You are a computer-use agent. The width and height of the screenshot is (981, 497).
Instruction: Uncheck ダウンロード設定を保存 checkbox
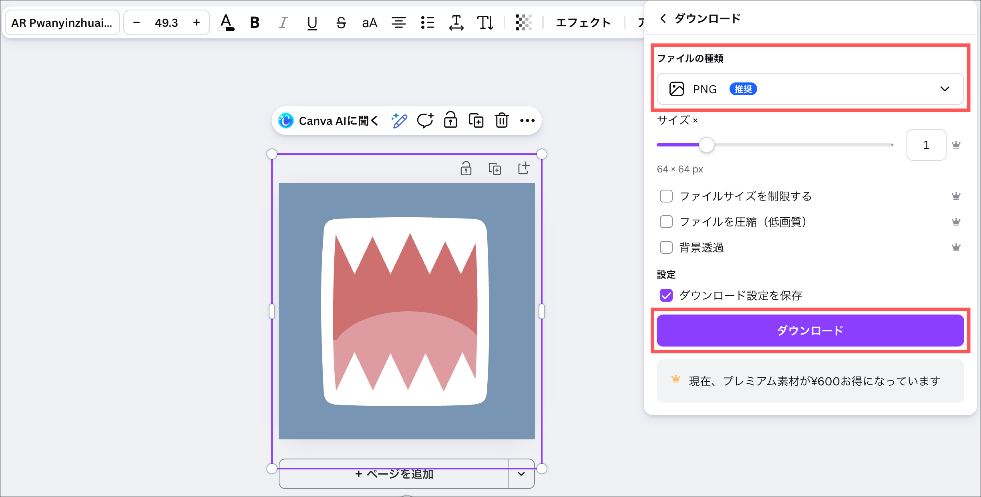pyautogui.click(x=666, y=295)
